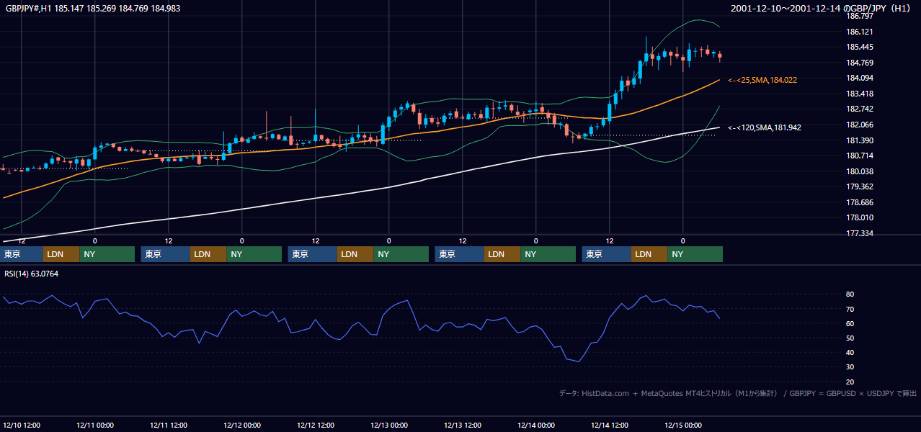Click the 183.418 price axis label
The height and width of the screenshot is (432, 921).
pyautogui.click(x=860, y=94)
